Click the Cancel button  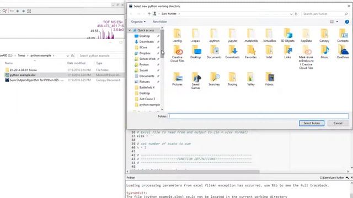[x=338, y=123]
